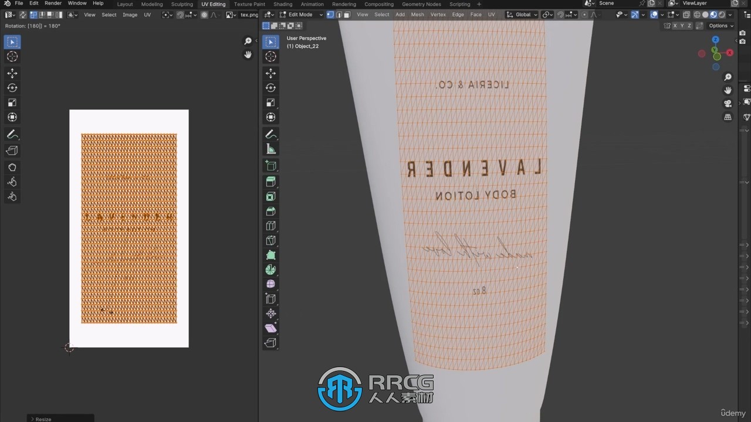Click the 3D viewport pan hand icon
This screenshot has width=751, height=422.
(728, 90)
